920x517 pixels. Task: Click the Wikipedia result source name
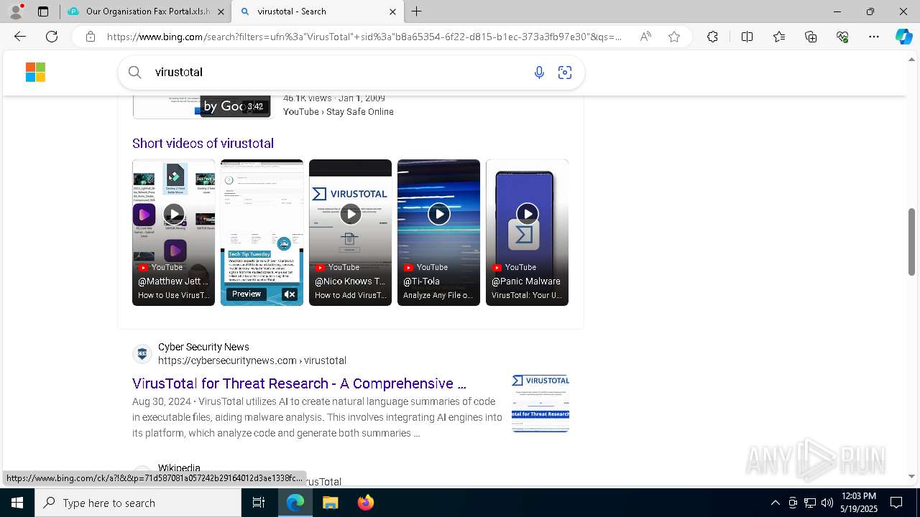click(179, 467)
